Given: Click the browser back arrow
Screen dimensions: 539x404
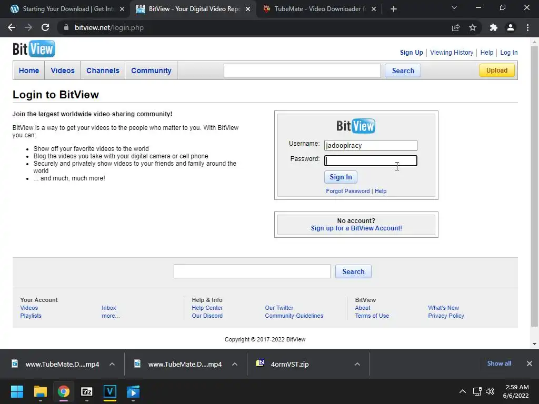Looking at the screenshot, I should (12, 27).
